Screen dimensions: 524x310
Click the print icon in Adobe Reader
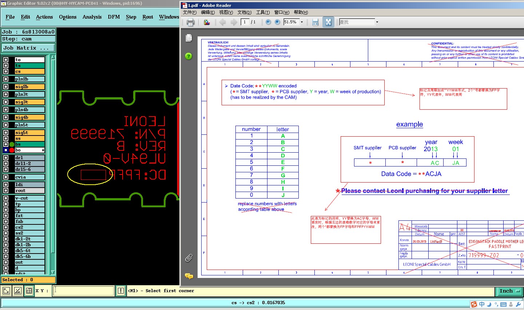click(190, 22)
